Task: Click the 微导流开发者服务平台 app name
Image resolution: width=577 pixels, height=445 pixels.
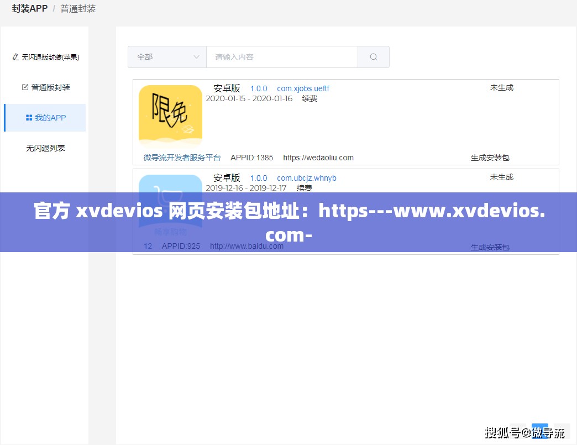Action: [x=182, y=158]
